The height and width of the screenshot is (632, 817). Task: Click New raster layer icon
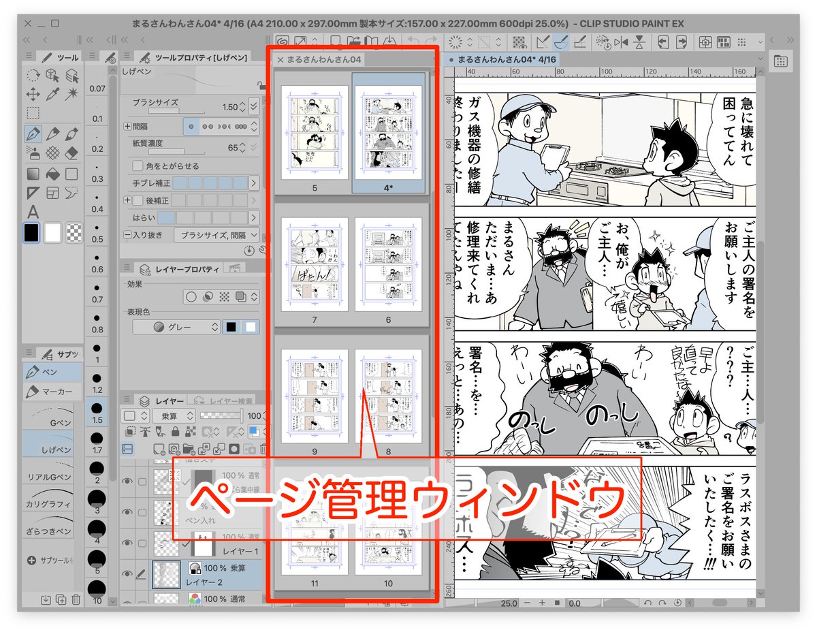159,449
